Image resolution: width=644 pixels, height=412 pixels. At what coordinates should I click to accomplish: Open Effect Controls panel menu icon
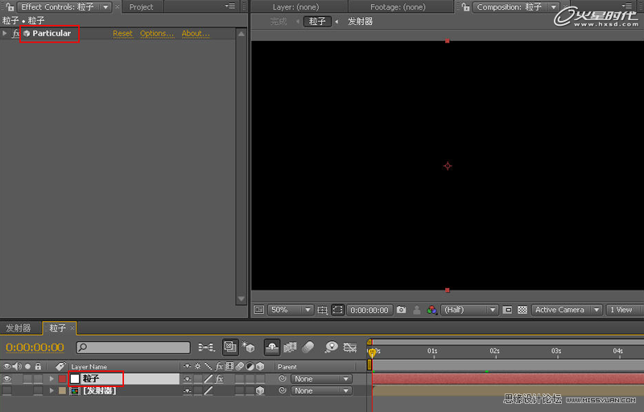(x=231, y=6)
